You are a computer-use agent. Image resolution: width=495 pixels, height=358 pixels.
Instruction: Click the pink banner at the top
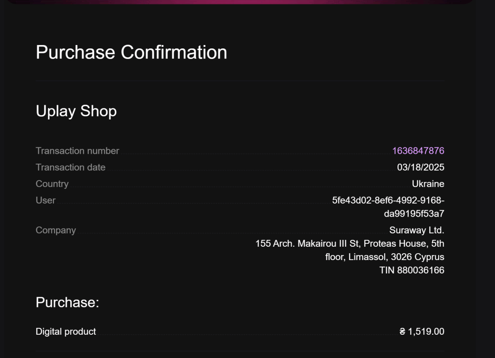tap(241, 1)
